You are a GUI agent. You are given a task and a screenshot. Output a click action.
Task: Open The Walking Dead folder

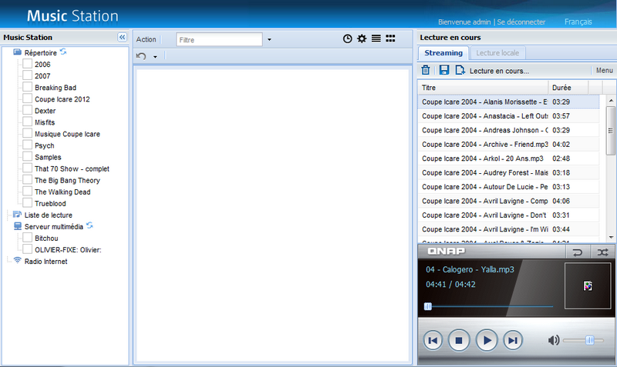(62, 192)
